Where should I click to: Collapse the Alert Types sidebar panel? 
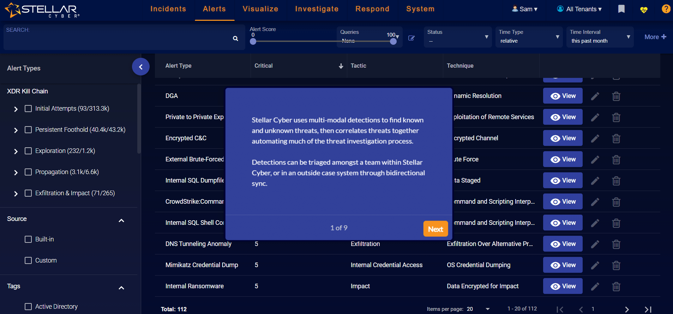140,67
